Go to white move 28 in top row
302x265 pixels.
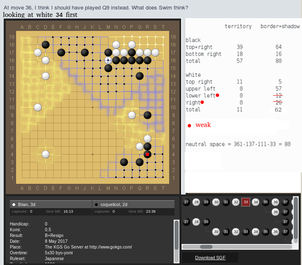click(196, 202)
